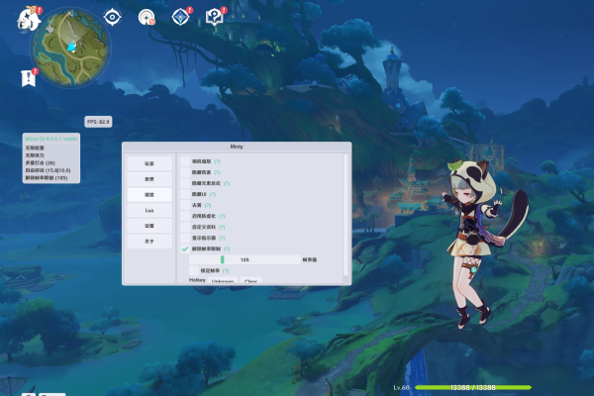Open the diamond star icon with alert
Image resolution: width=594 pixels, height=396 pixels.
[181, 17]
